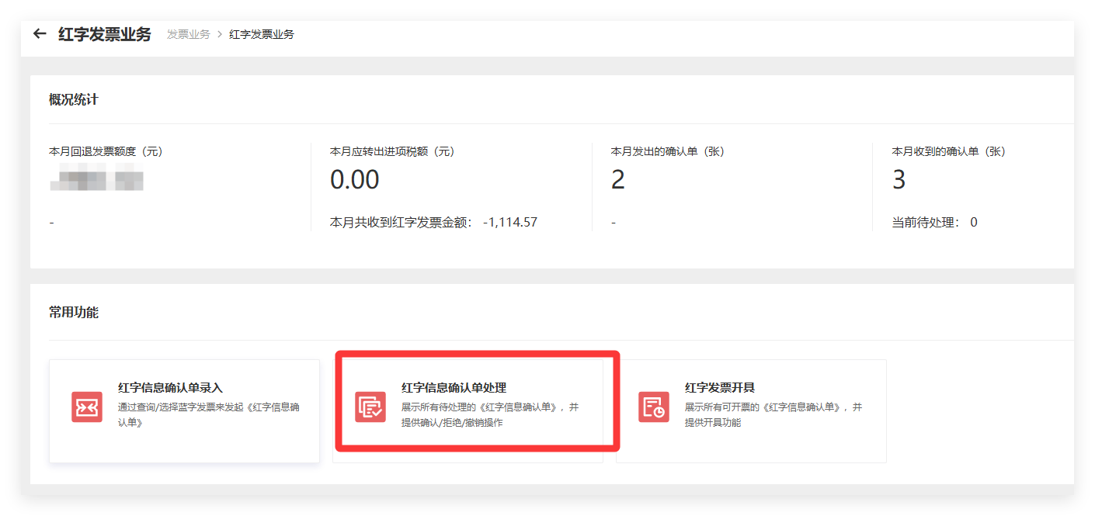Click the -1,114.57 红字发票金额 figure
Image resolution: width=1095 pixels, height=516 pixels.
[x=509, y=223]
